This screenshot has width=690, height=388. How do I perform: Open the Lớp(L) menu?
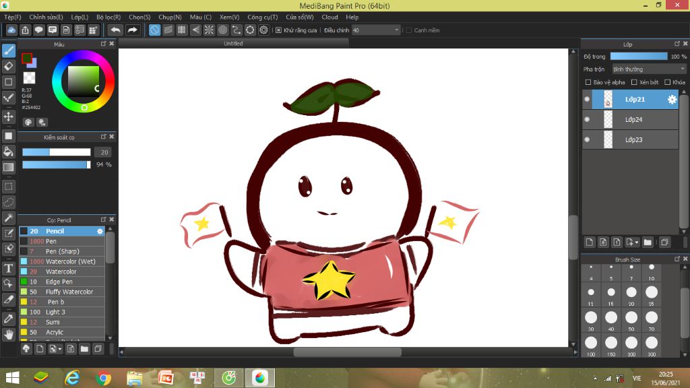click(80, 17)
